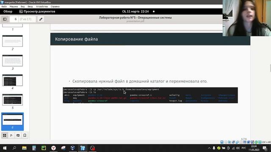Select running VirtualBox VM taskbar icon

coord(83,148)
